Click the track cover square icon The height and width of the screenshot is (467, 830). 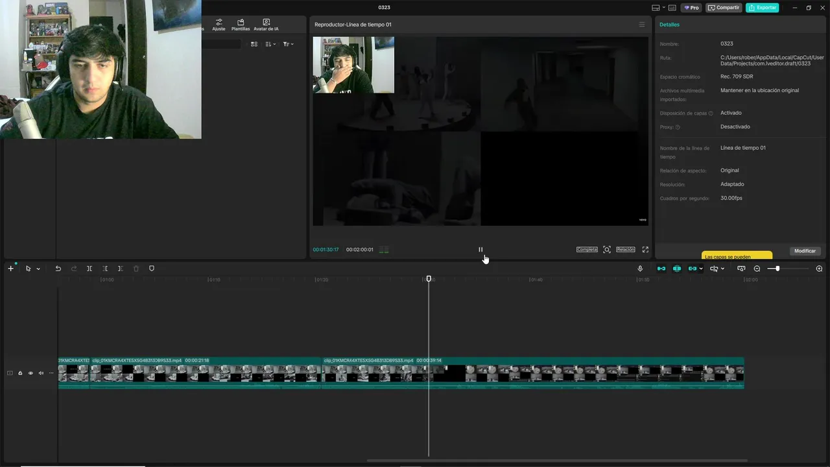[10, 373]
